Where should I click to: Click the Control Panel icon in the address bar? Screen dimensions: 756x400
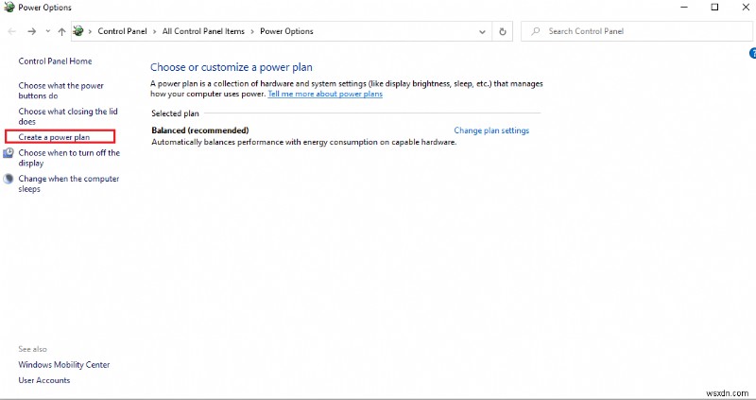click(x=78, y=31)
